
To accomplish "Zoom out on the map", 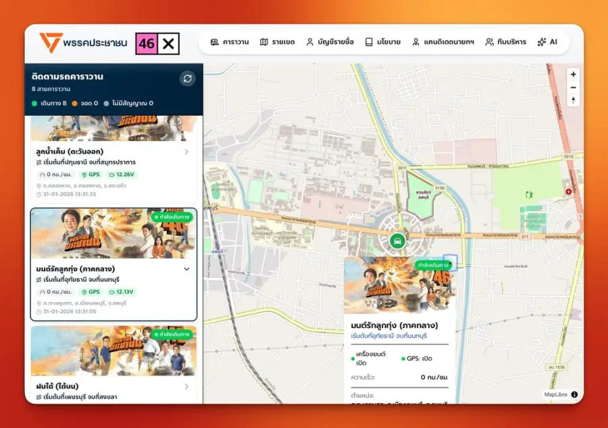I will [573, 88].
